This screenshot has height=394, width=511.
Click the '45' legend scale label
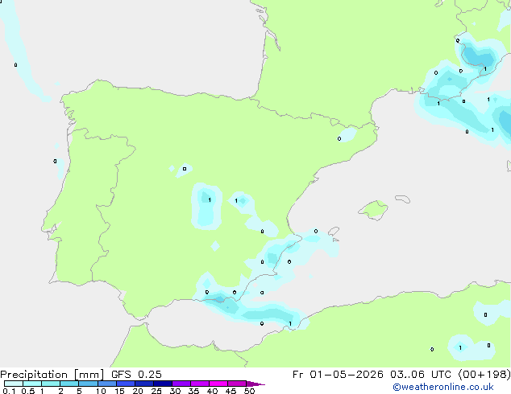pyautogui.click(x=231, y=391)
